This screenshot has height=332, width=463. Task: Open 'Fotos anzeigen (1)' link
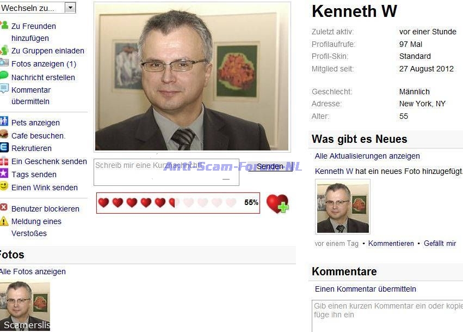pos(44,64)
